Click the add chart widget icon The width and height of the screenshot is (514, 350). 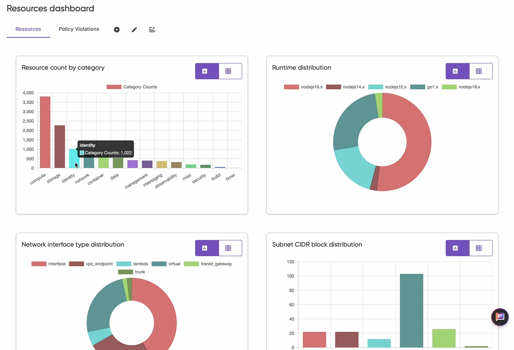tap(152, 30)
